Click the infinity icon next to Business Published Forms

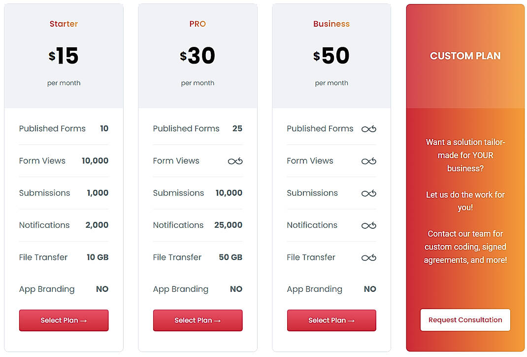pos(369,128)
